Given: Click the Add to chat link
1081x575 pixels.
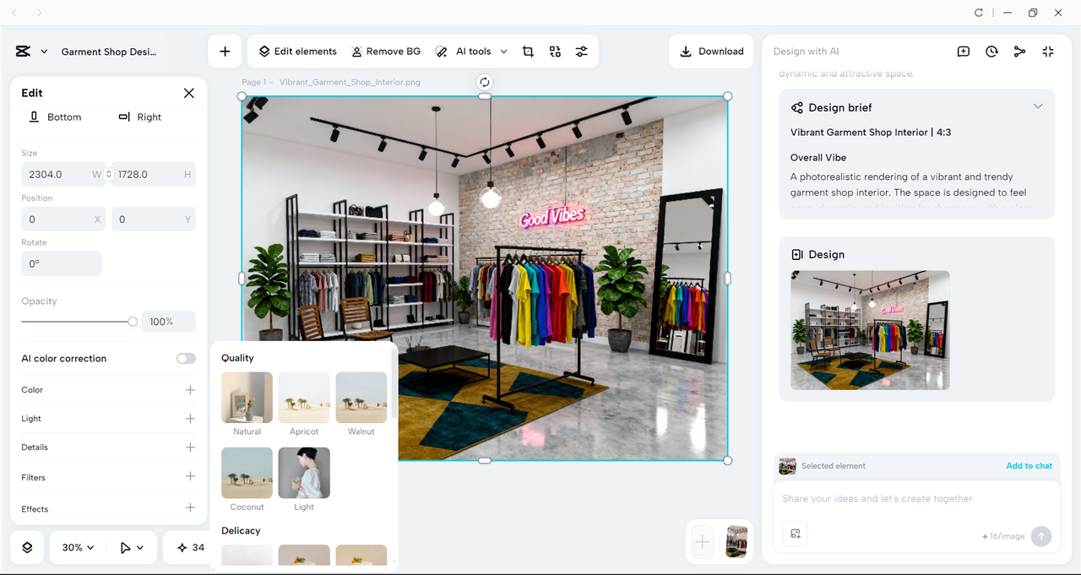Looking at the screenshot, I should [x=1029, y=465].
